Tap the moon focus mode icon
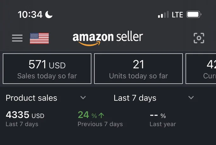 tap(49, 15)
